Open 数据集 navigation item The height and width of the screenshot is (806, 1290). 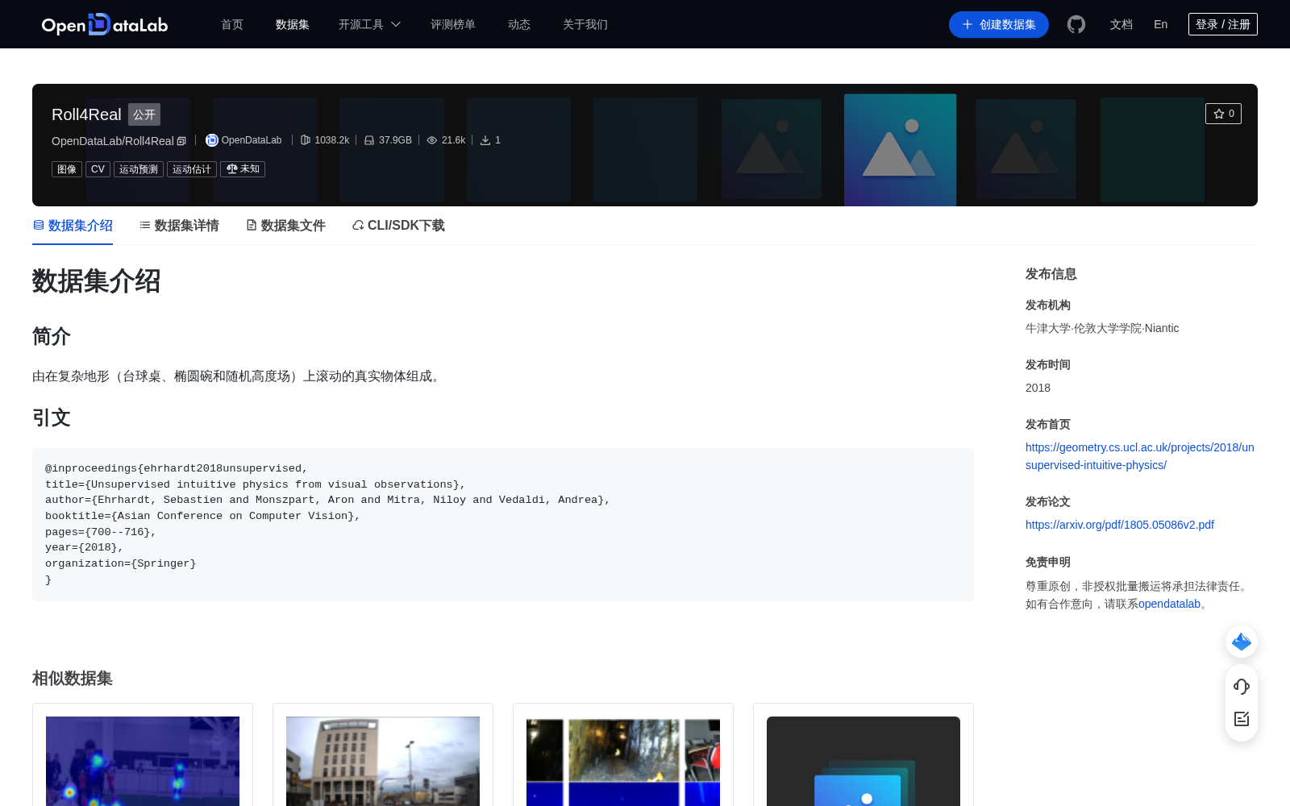coord(293,24)
